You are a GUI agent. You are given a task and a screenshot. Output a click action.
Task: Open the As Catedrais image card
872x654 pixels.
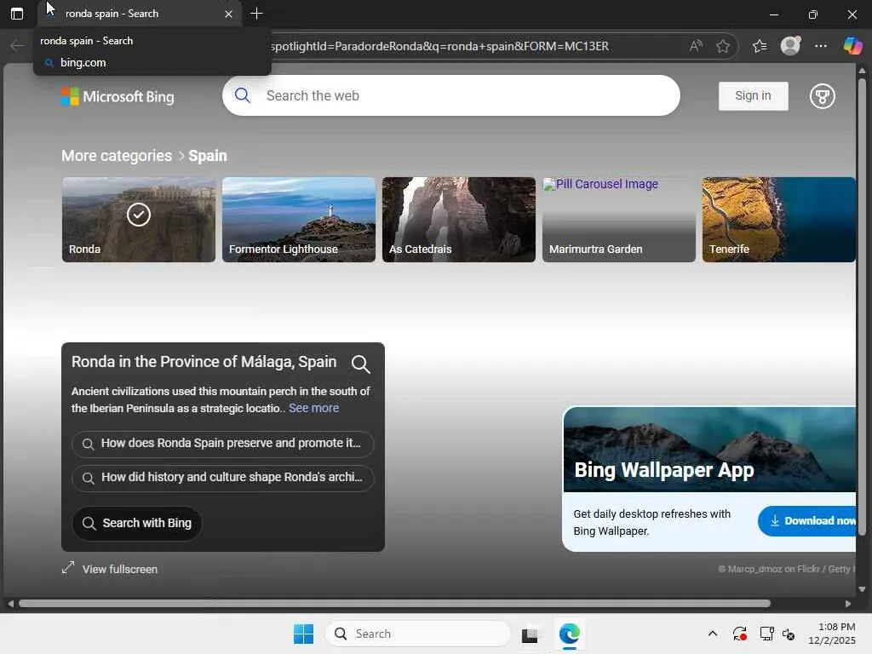[x=459, y=219]
